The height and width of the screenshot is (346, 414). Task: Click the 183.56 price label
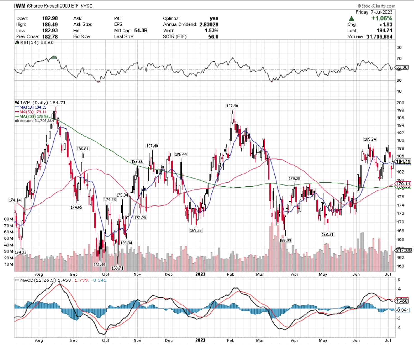[x=137, y=162]
